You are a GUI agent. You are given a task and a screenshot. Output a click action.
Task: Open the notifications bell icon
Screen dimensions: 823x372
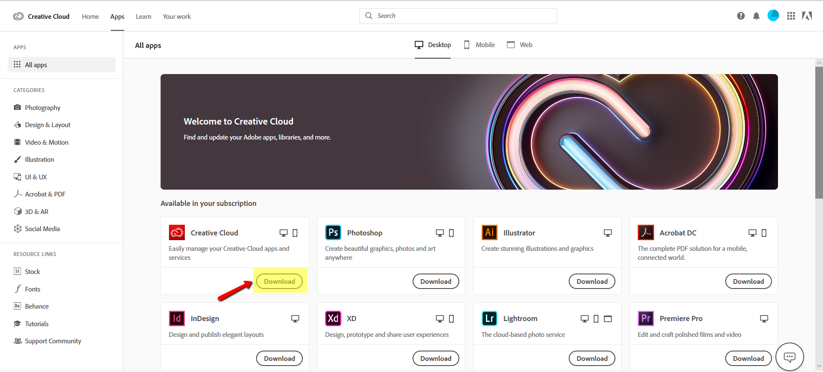click(756, 16)
